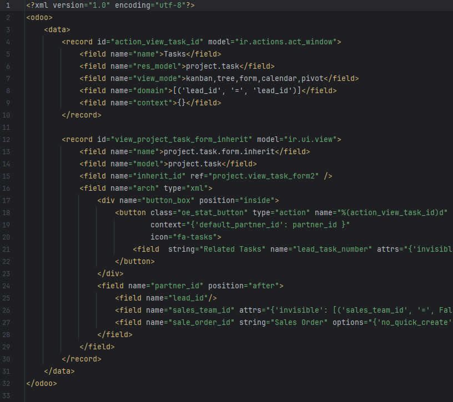Click the "model" name value on line 14
The height and width of the screenshot is (402, 453).
click(x=148, y=164)
